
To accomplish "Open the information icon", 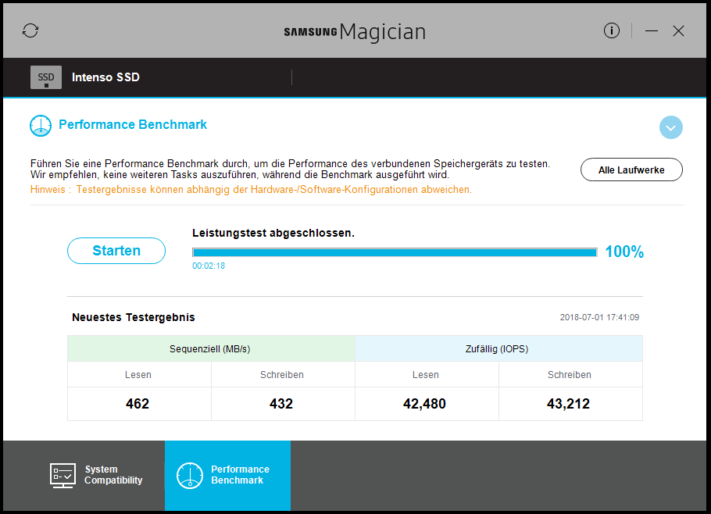I will pyautogui.click(x=611, y=30).
